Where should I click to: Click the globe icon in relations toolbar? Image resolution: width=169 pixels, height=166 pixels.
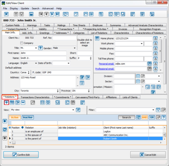(x=48, y=103)
